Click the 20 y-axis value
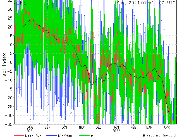The image size is (177, 137). (x=10, y=27)
